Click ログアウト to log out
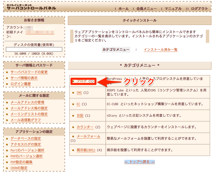Screen dimensions: 214x173 tap(199, 9)
